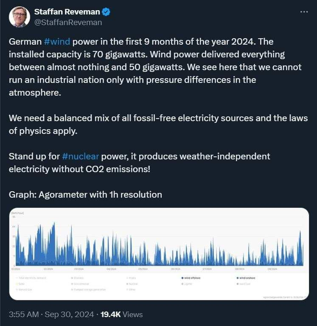Open the Staffan Reveman display name
Screen dimensions: 317x326
(67, 12)
